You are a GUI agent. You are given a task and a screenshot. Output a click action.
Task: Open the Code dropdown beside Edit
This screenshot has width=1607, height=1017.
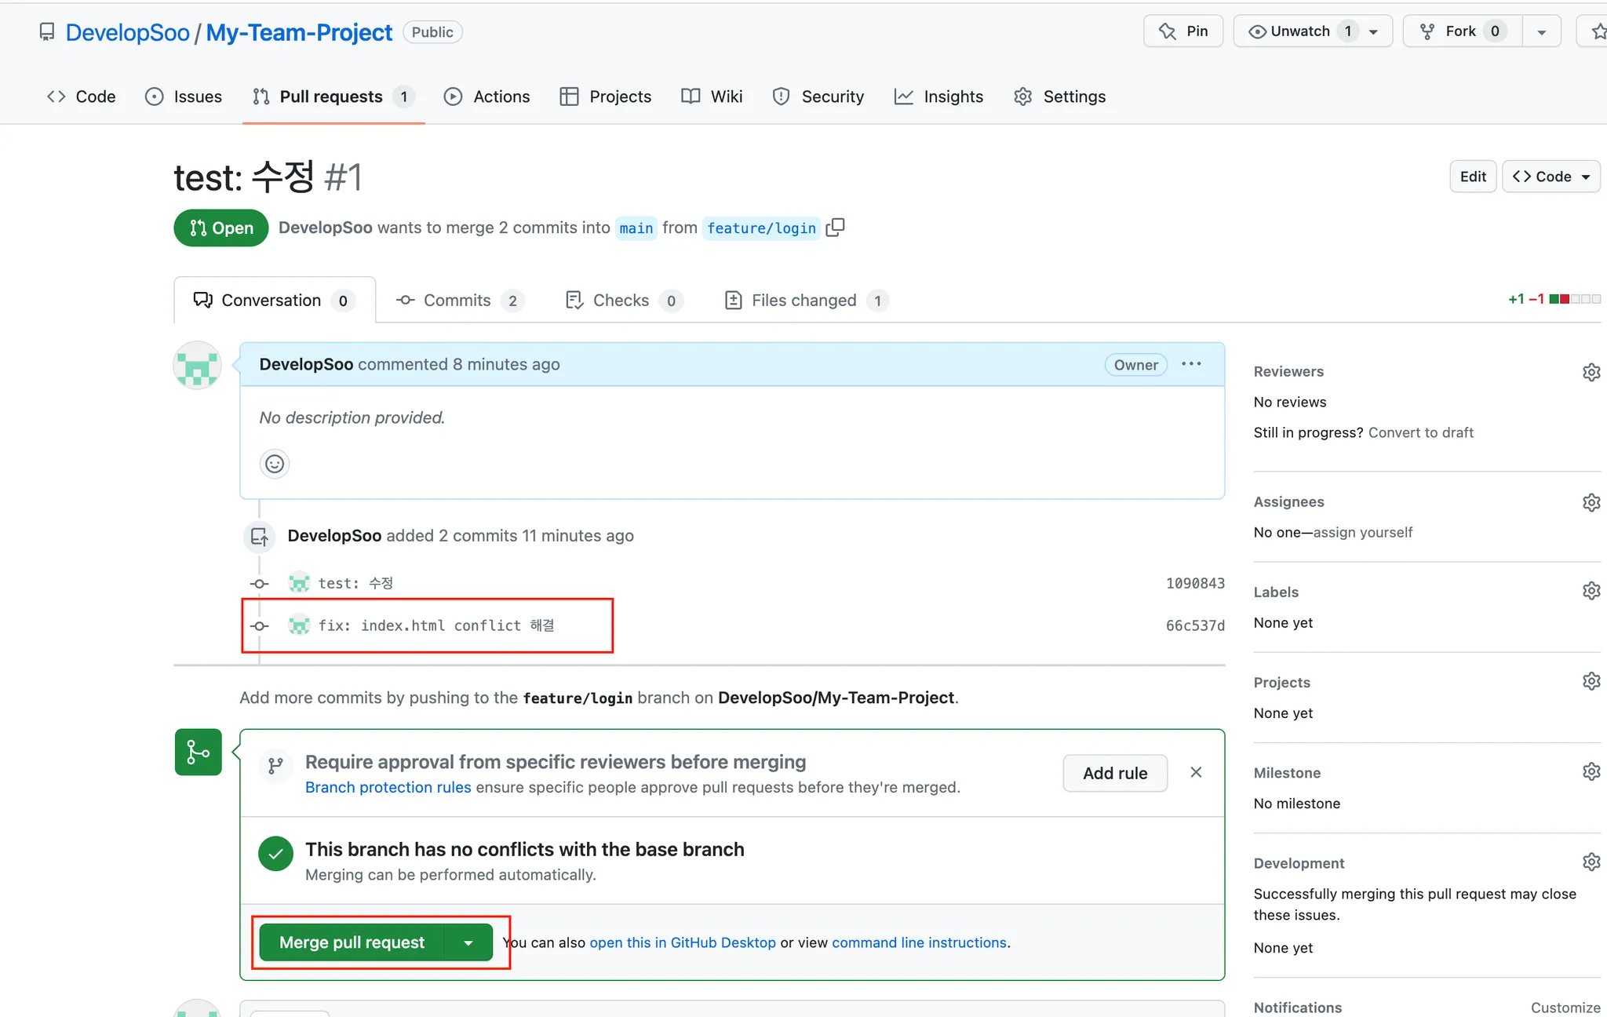1551,177
